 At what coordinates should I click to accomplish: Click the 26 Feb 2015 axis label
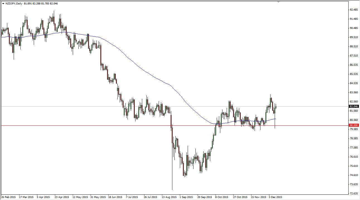point(9,197)
